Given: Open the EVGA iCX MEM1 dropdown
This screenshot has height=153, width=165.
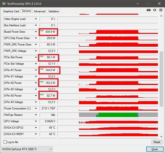Looking at the screenshot, I should pos(36,134).
